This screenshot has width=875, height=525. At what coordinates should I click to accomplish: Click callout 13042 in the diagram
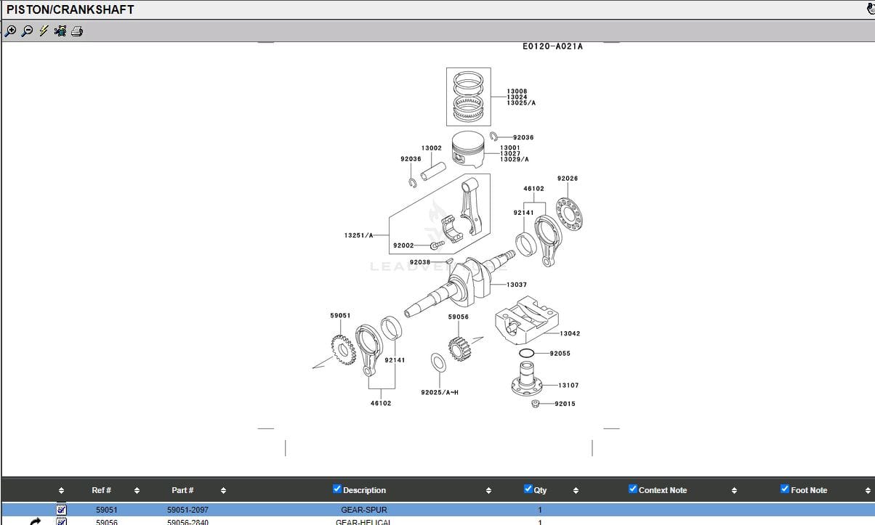click(570, 334)
